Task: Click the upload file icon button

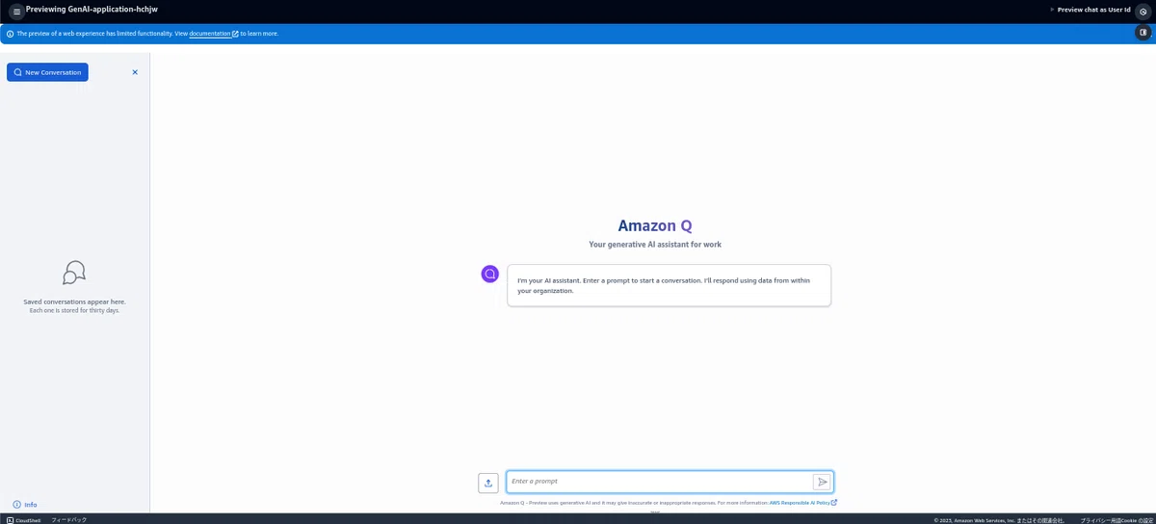Action: (488, 483)
